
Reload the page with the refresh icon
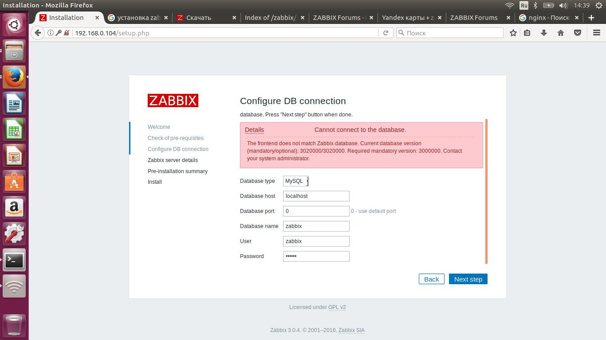coord(386,33)
